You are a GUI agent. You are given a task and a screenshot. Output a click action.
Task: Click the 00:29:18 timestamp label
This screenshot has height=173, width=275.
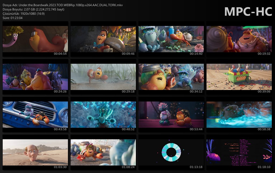coord(128,92)
